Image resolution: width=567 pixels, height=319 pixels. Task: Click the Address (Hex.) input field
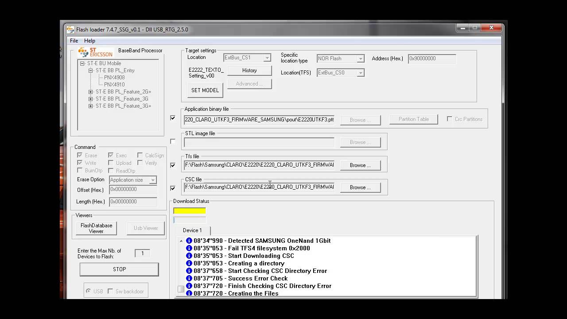pyautogui.click(x=432, y=58)
